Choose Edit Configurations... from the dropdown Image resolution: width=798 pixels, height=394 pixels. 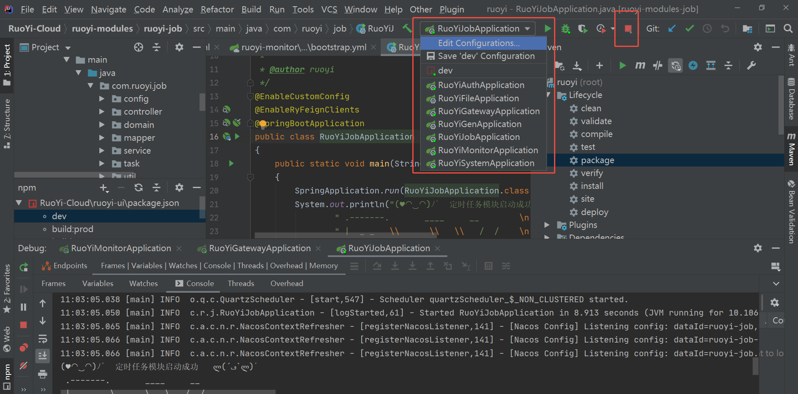click(x=483, y=43)
